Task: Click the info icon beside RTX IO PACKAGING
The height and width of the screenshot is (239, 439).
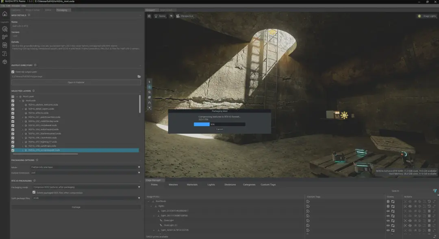Action: coord(35,181)
